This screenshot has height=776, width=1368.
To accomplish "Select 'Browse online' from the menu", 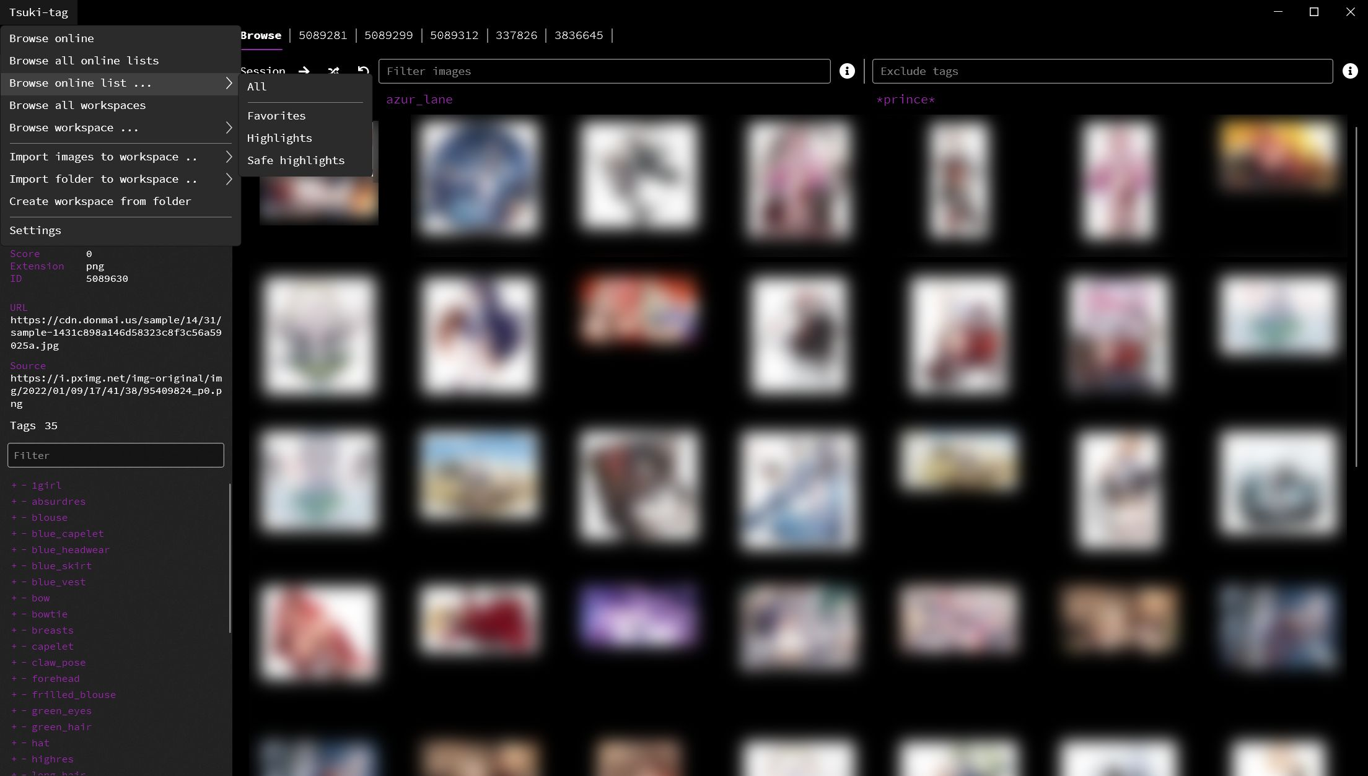I will [121, 38].
